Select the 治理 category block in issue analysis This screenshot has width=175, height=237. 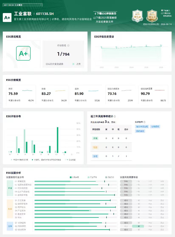click(x=10, y=226)
